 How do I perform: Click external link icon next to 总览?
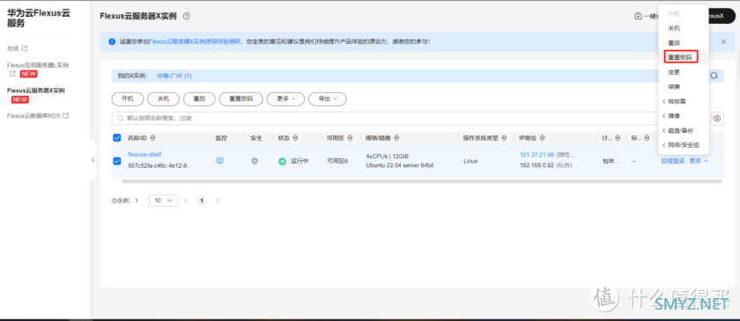25,48
